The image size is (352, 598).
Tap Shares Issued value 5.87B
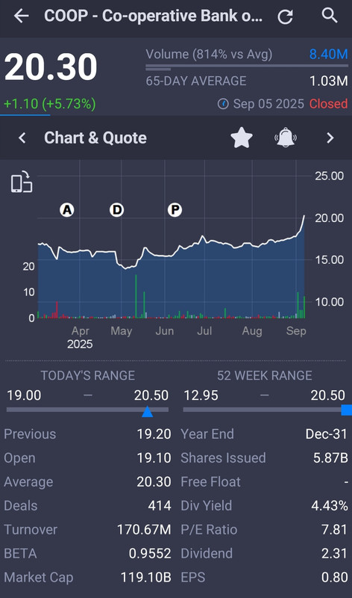click(x=330, y=458)
